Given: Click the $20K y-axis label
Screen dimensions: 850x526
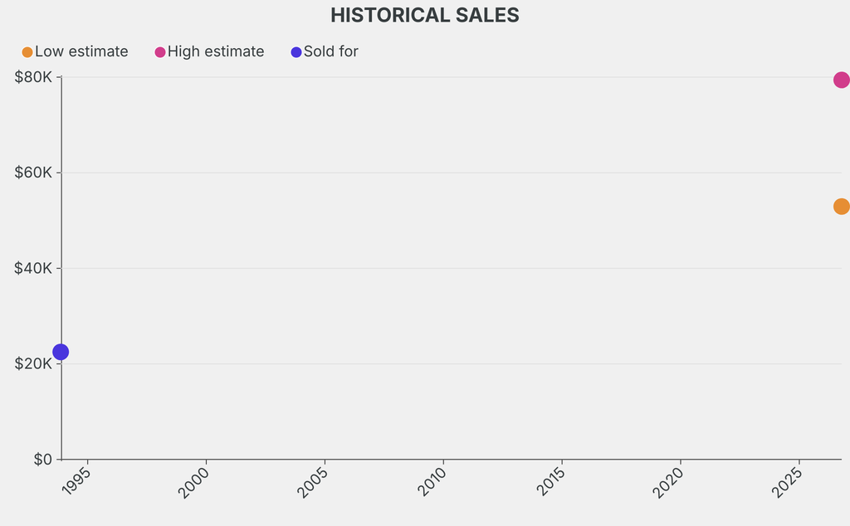Looking at the screenshot, I should pos(33,363).
